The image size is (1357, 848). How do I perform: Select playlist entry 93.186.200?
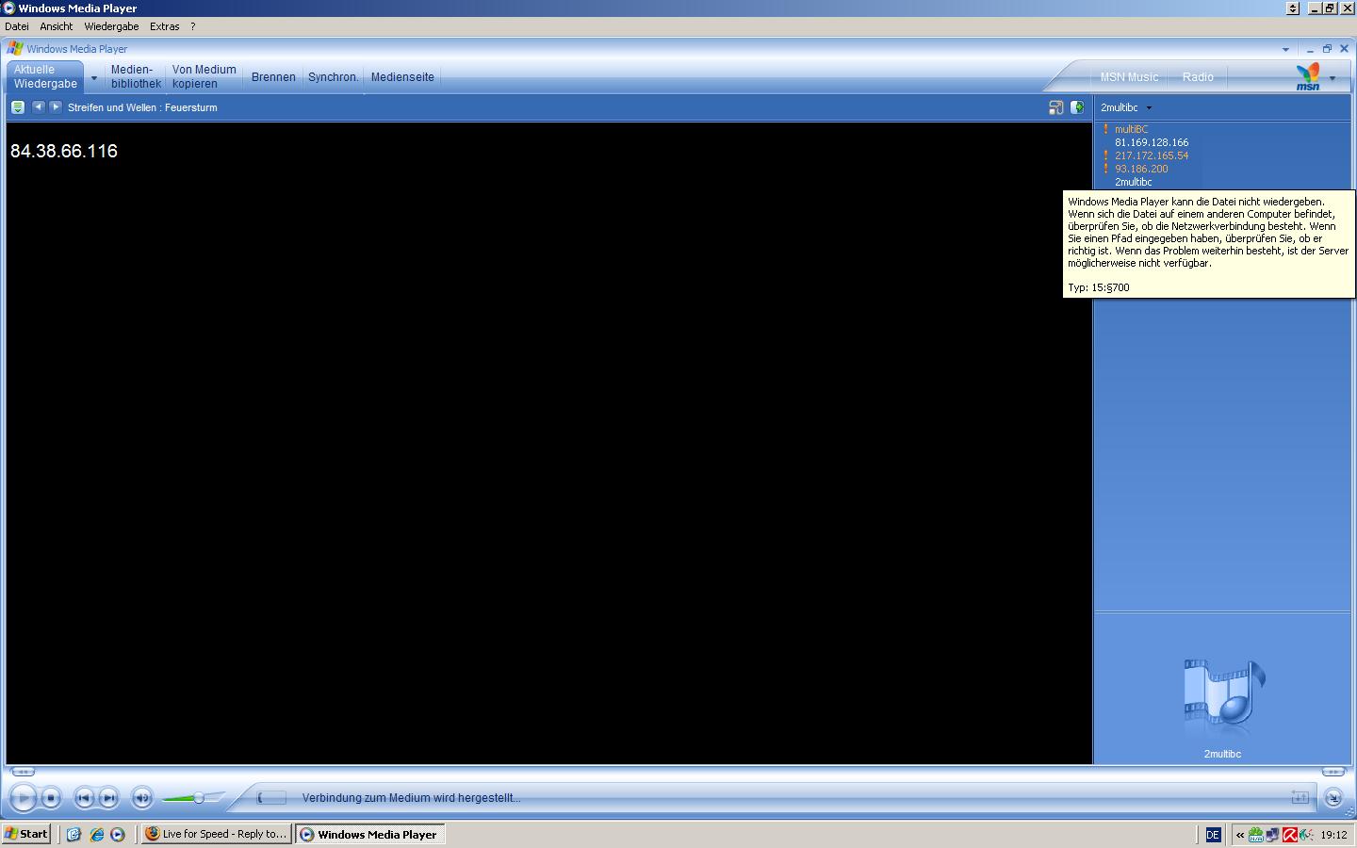pyautogui.click(x=1141, y=169)
